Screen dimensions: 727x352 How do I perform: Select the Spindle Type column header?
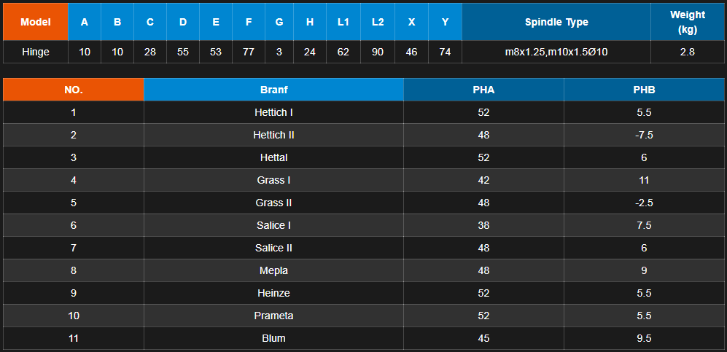[556, 22]
